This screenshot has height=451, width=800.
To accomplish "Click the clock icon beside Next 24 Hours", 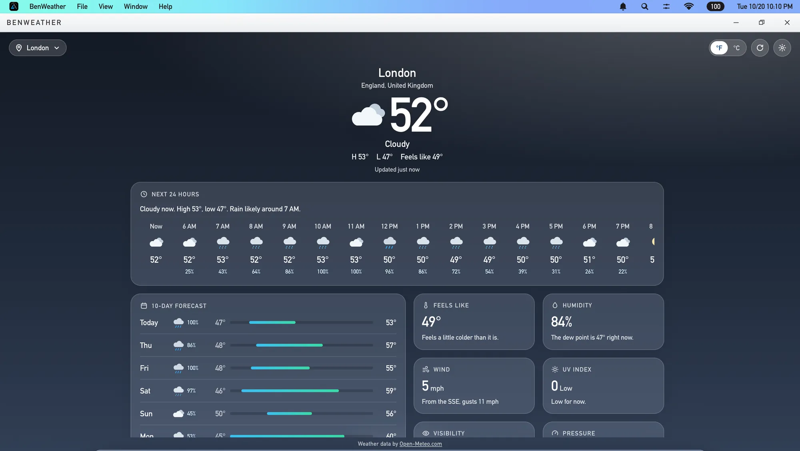I will [x=144, y=194].
